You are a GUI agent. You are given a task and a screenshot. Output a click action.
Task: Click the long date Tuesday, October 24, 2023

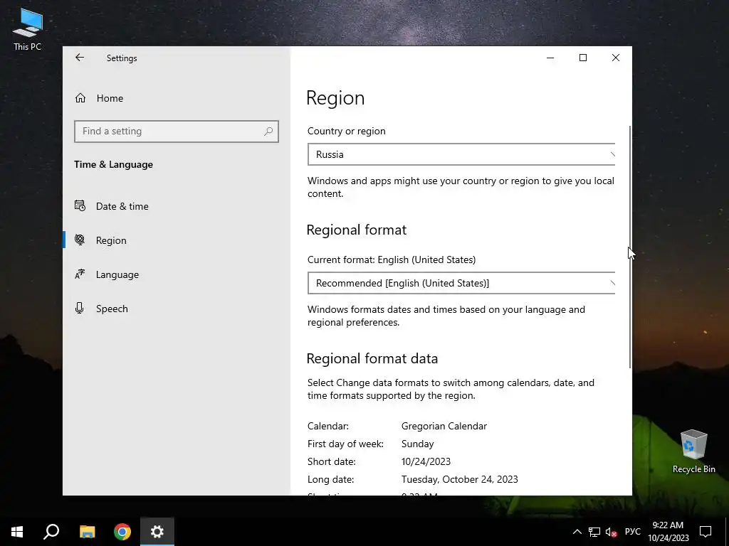(x=459, y=479)
